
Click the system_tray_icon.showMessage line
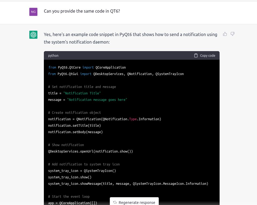128,183
